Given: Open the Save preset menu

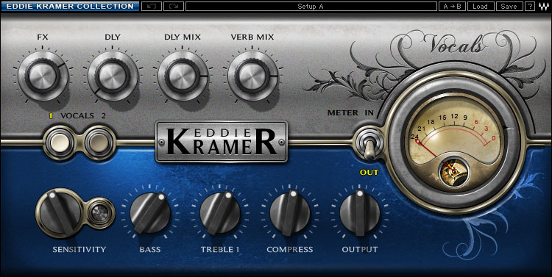Looking at the screenshot, I should [x=509, y=7].
